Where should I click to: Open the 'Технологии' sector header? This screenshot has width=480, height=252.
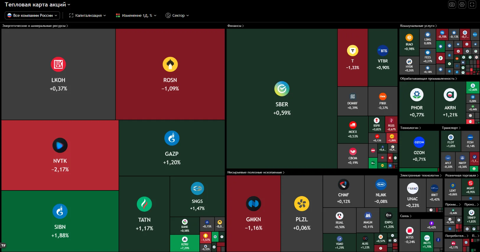pos(410,128)
